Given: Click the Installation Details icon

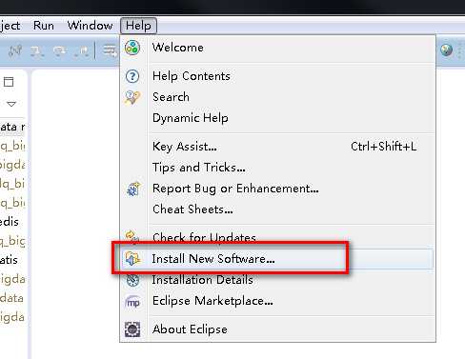Looking at the screenshot, I should [132, 280].
